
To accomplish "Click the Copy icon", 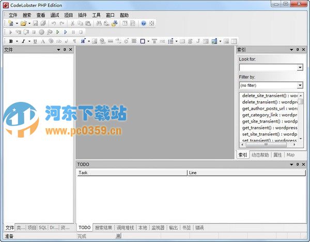I will [x=80, y=23].
